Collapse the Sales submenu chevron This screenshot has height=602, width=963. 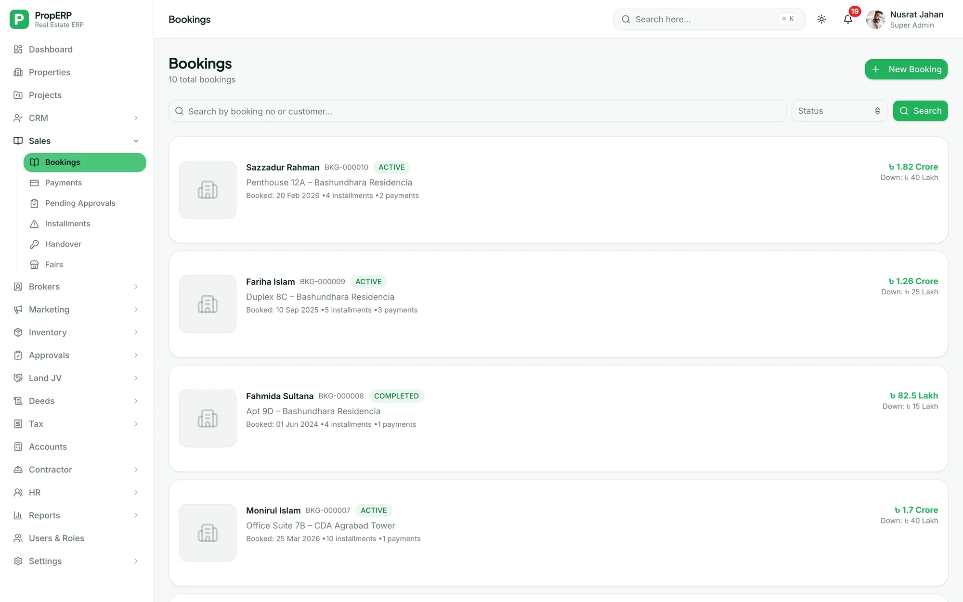(x=136, y=141)
